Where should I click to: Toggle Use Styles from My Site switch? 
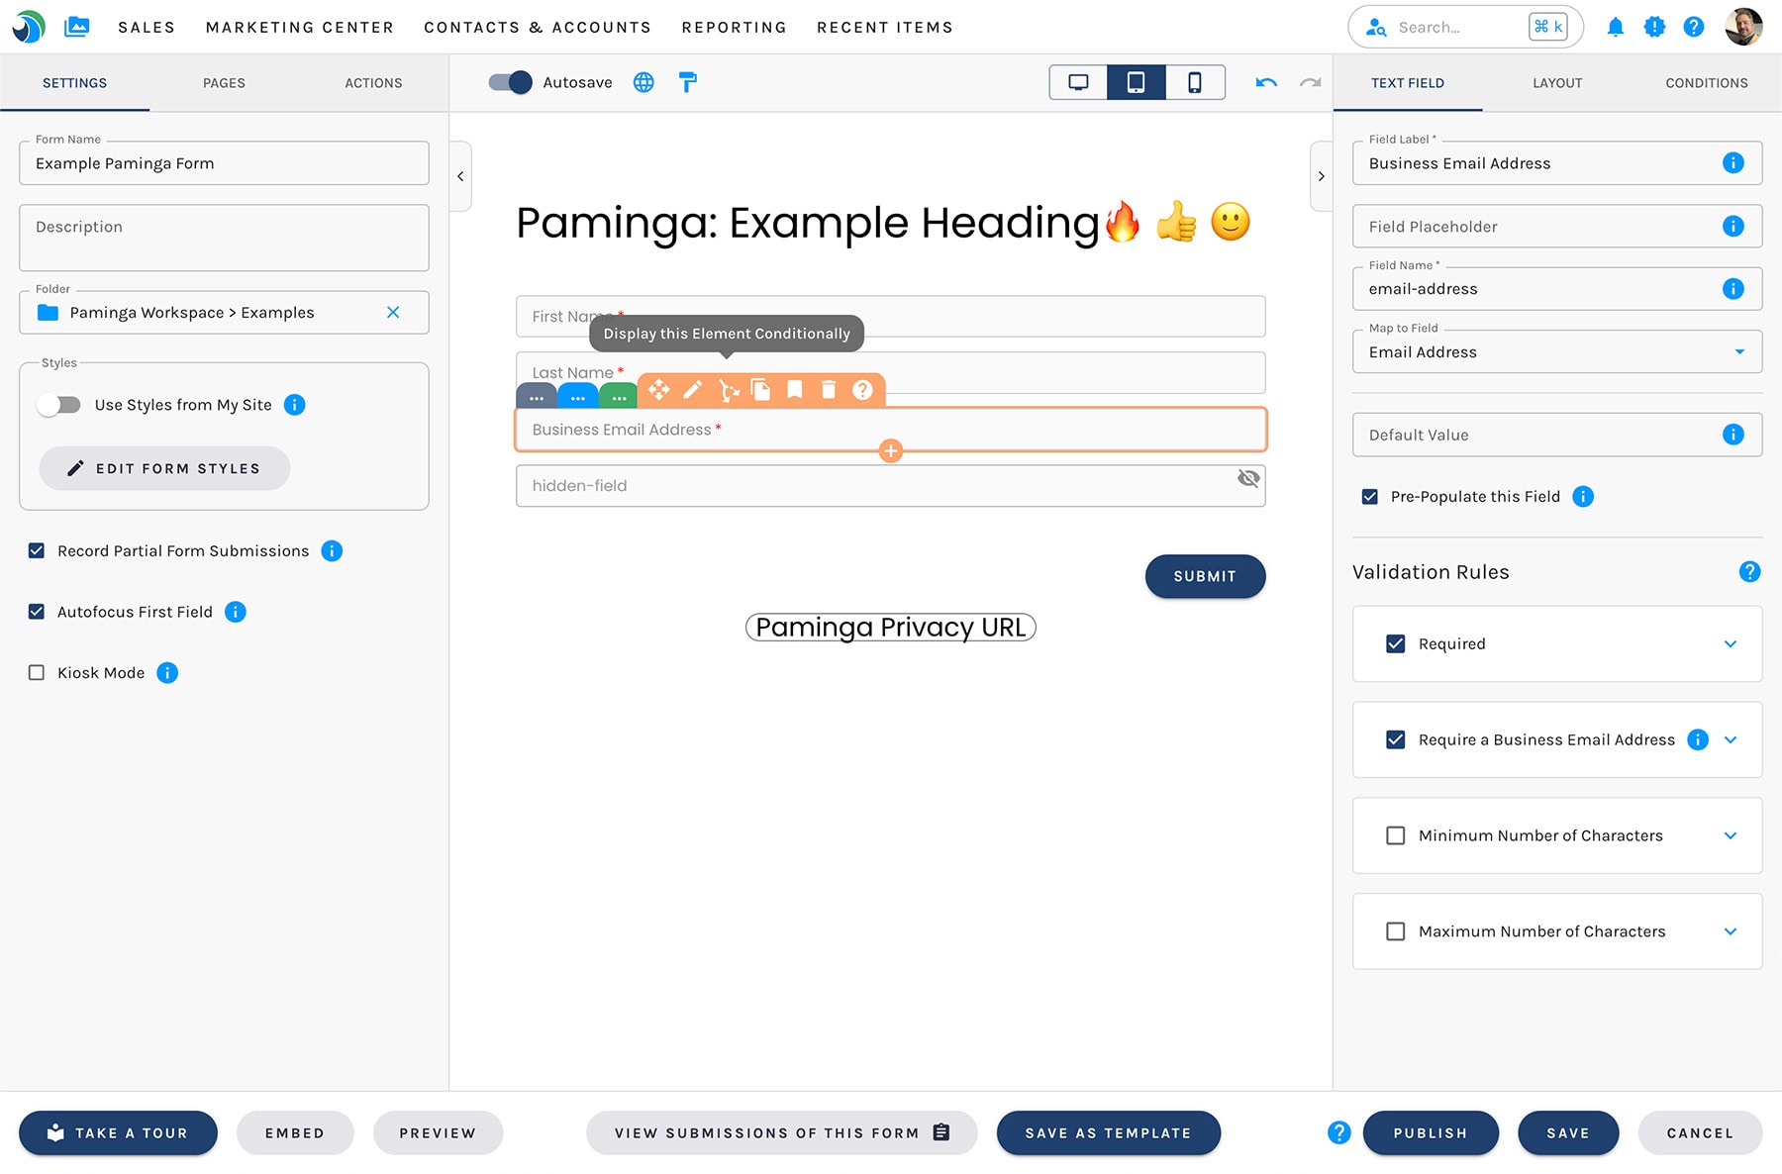[58, 405]
